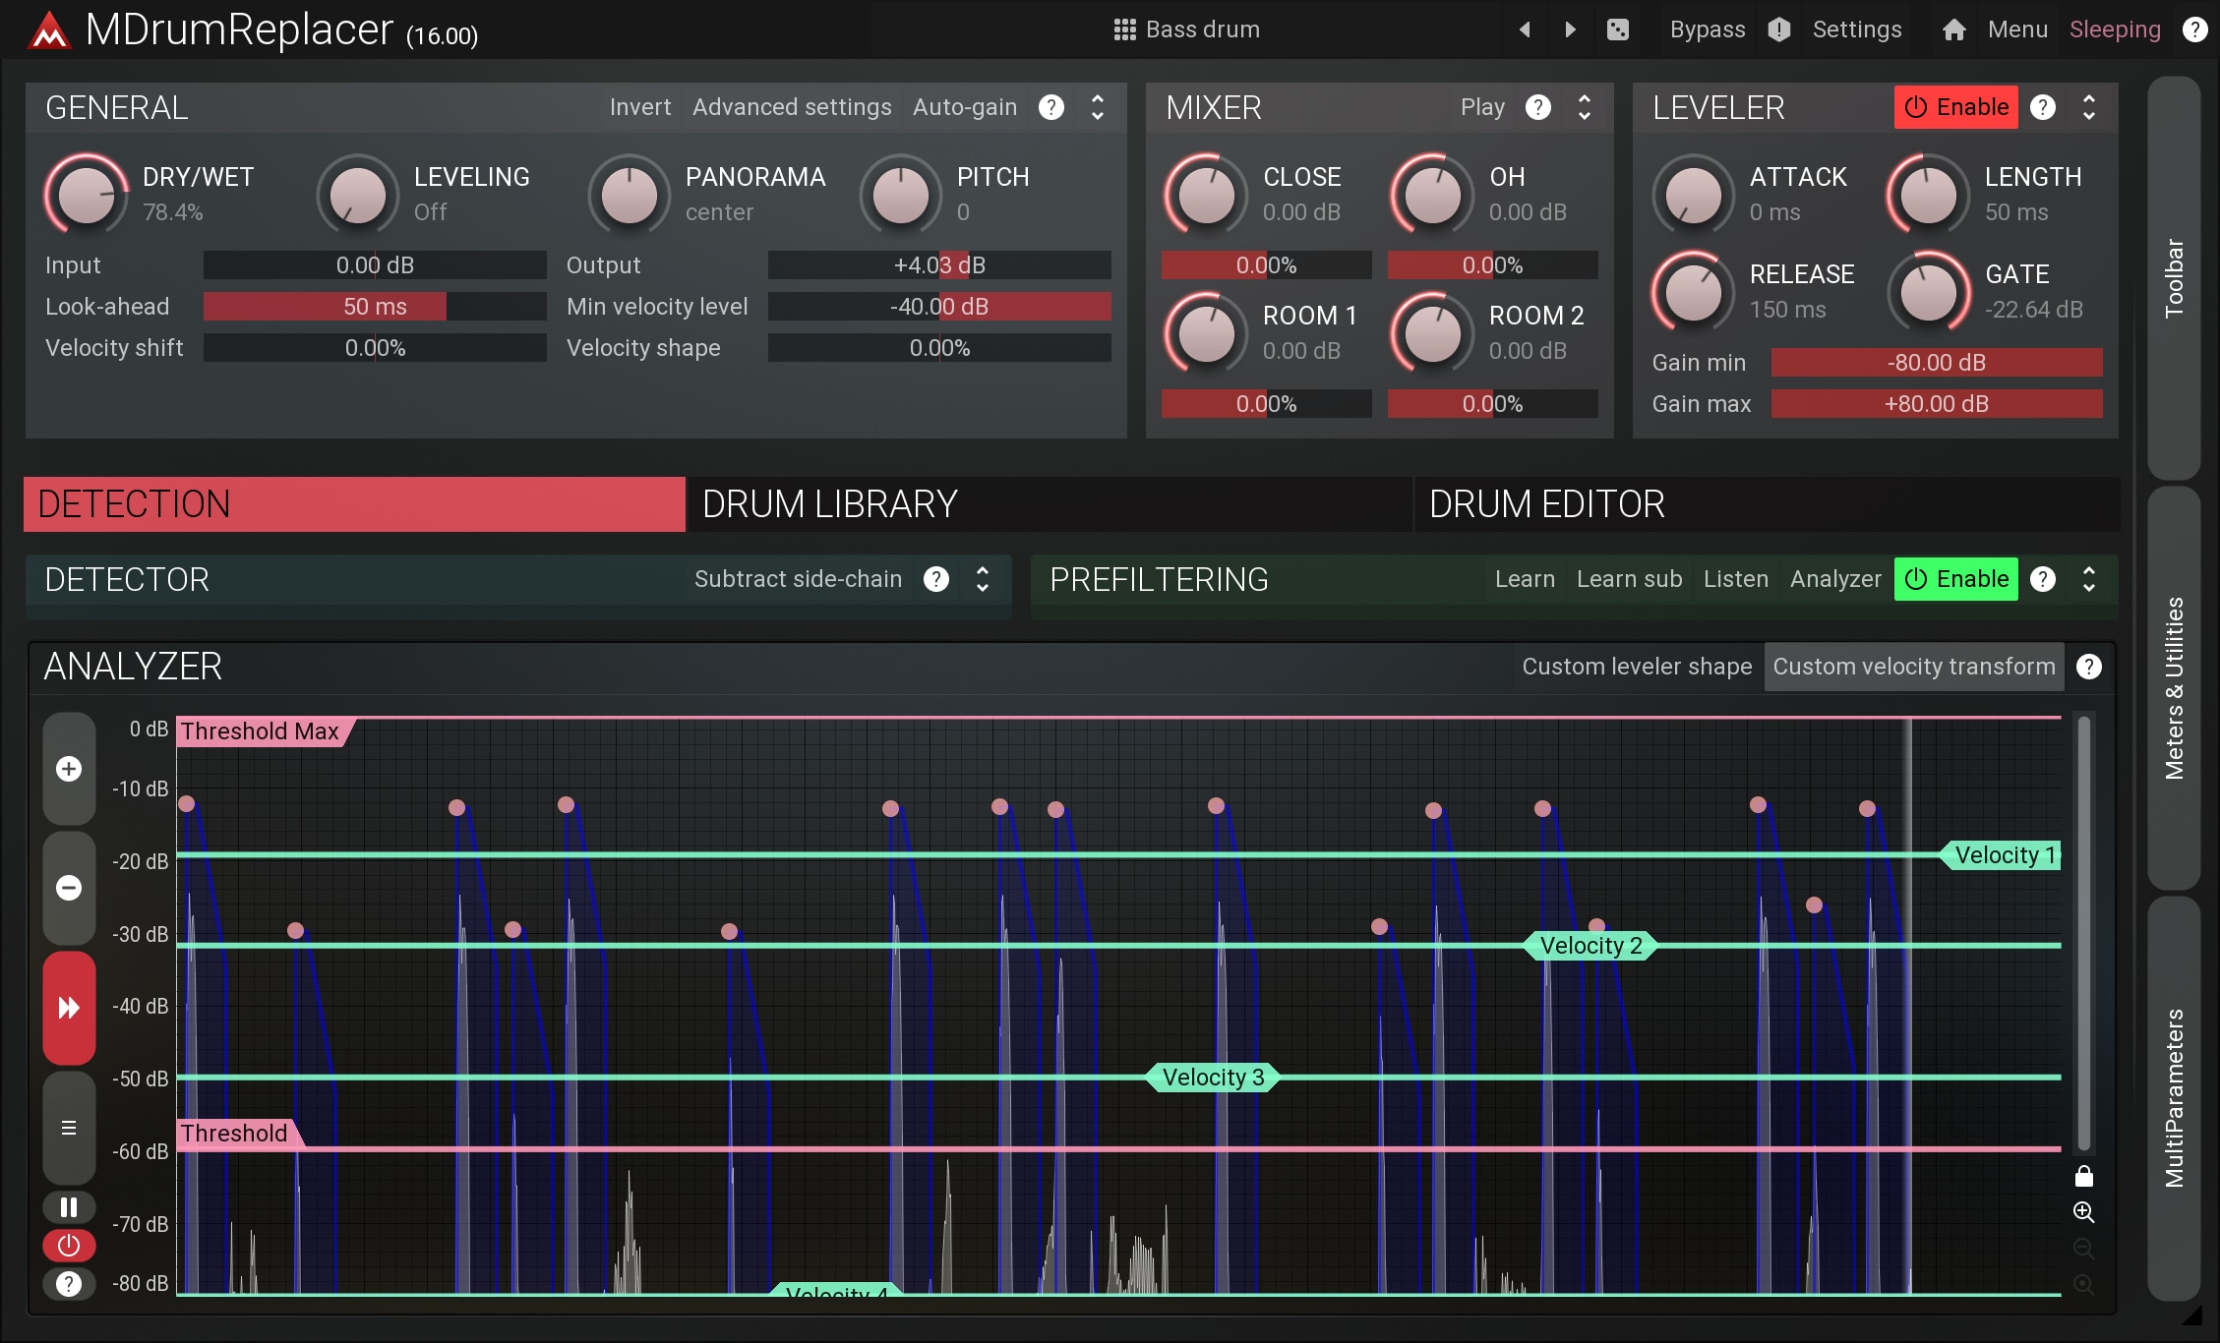The height and width of the screenshot is (1343, 2220).
Task: Toggle Custom velocity transform
Action: [1914, 667]
